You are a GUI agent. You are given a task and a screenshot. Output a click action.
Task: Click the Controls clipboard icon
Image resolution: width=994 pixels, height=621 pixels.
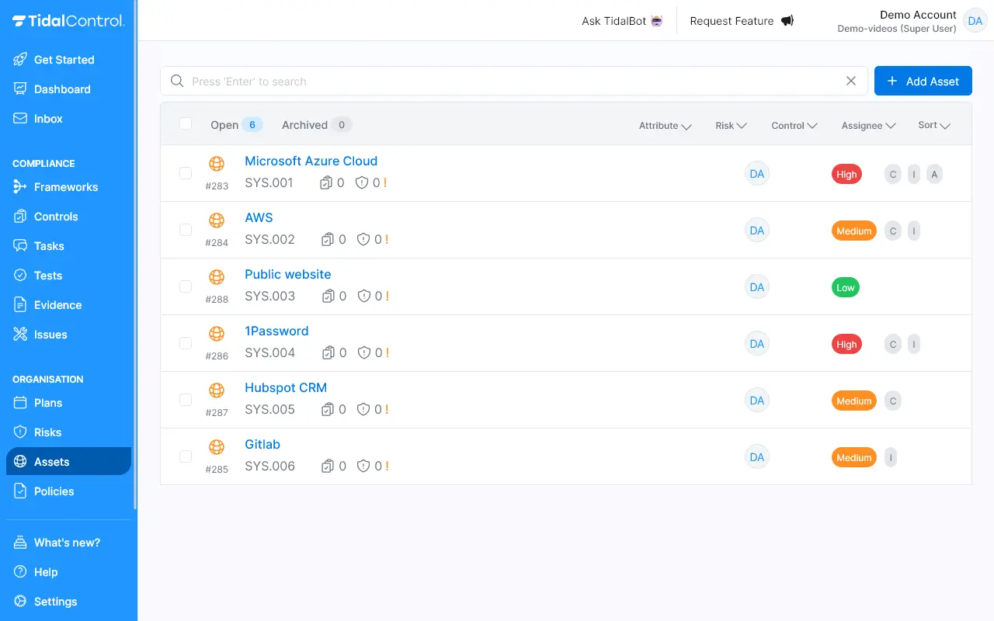(x=20, y=217)
